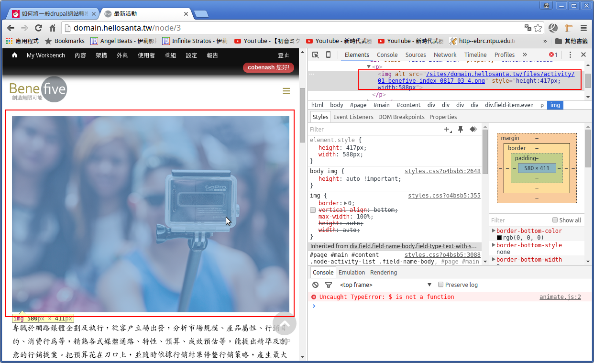Open the Timeline panel tab
This screenshot has width=594, height=363.
(x=475, y=55)
